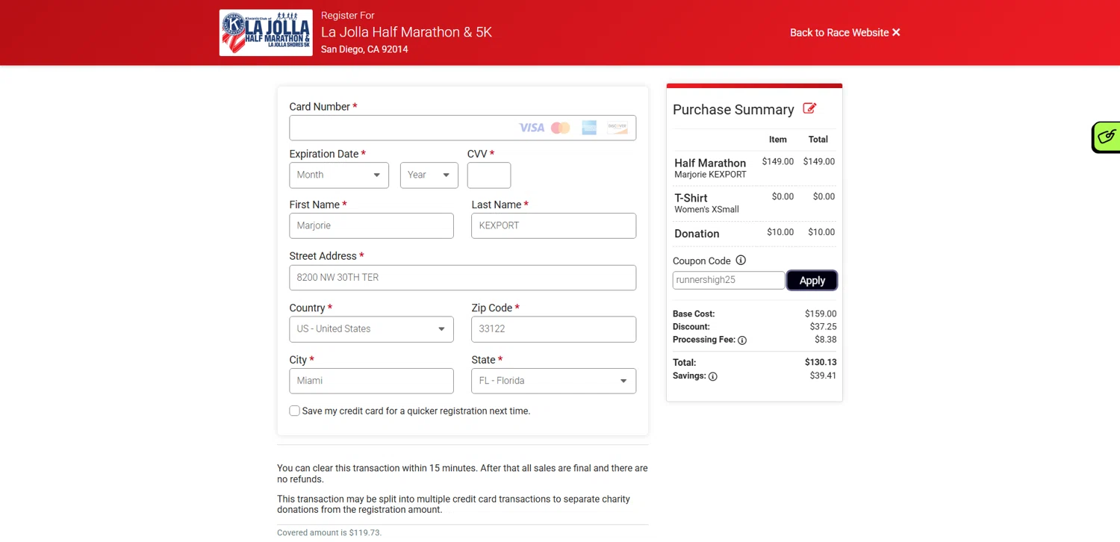Click the Coupon Code info icon
1120x542 pixels.
pyautogui.click(x=741, y=261)
